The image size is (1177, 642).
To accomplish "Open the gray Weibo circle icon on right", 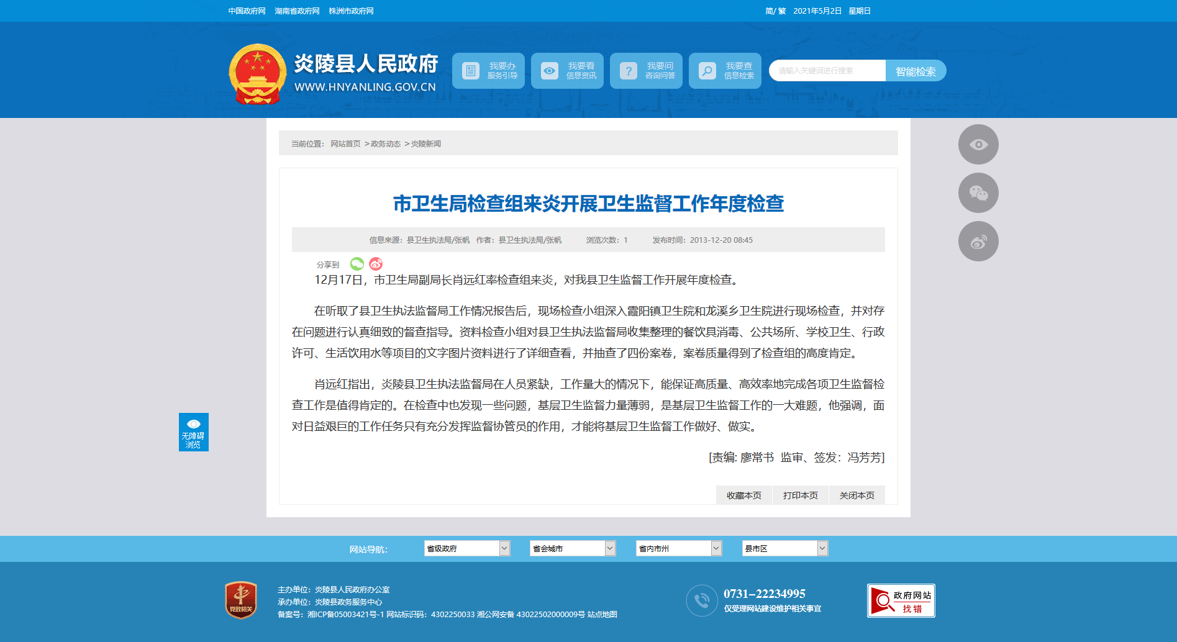I will 978,242.
